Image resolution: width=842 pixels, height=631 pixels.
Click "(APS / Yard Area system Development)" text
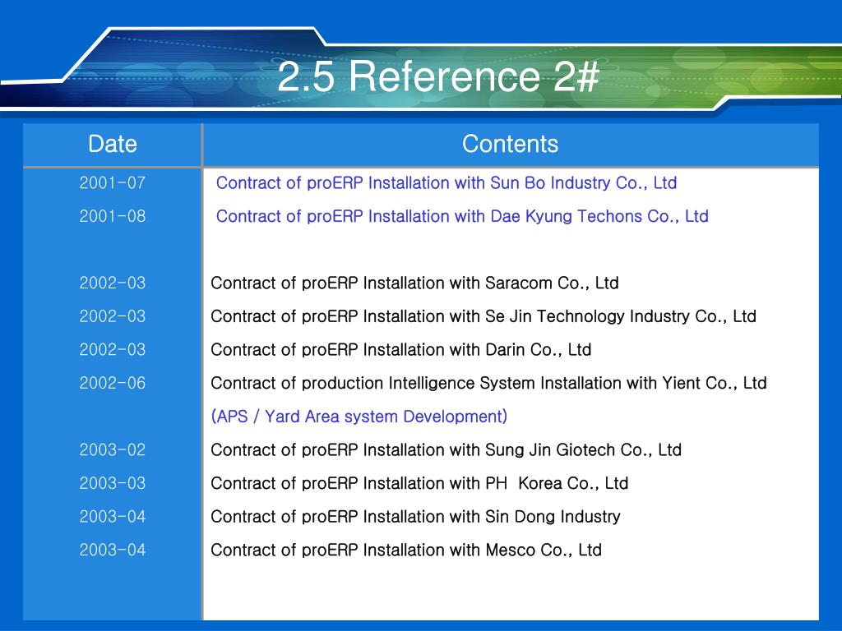coord(359,417)
